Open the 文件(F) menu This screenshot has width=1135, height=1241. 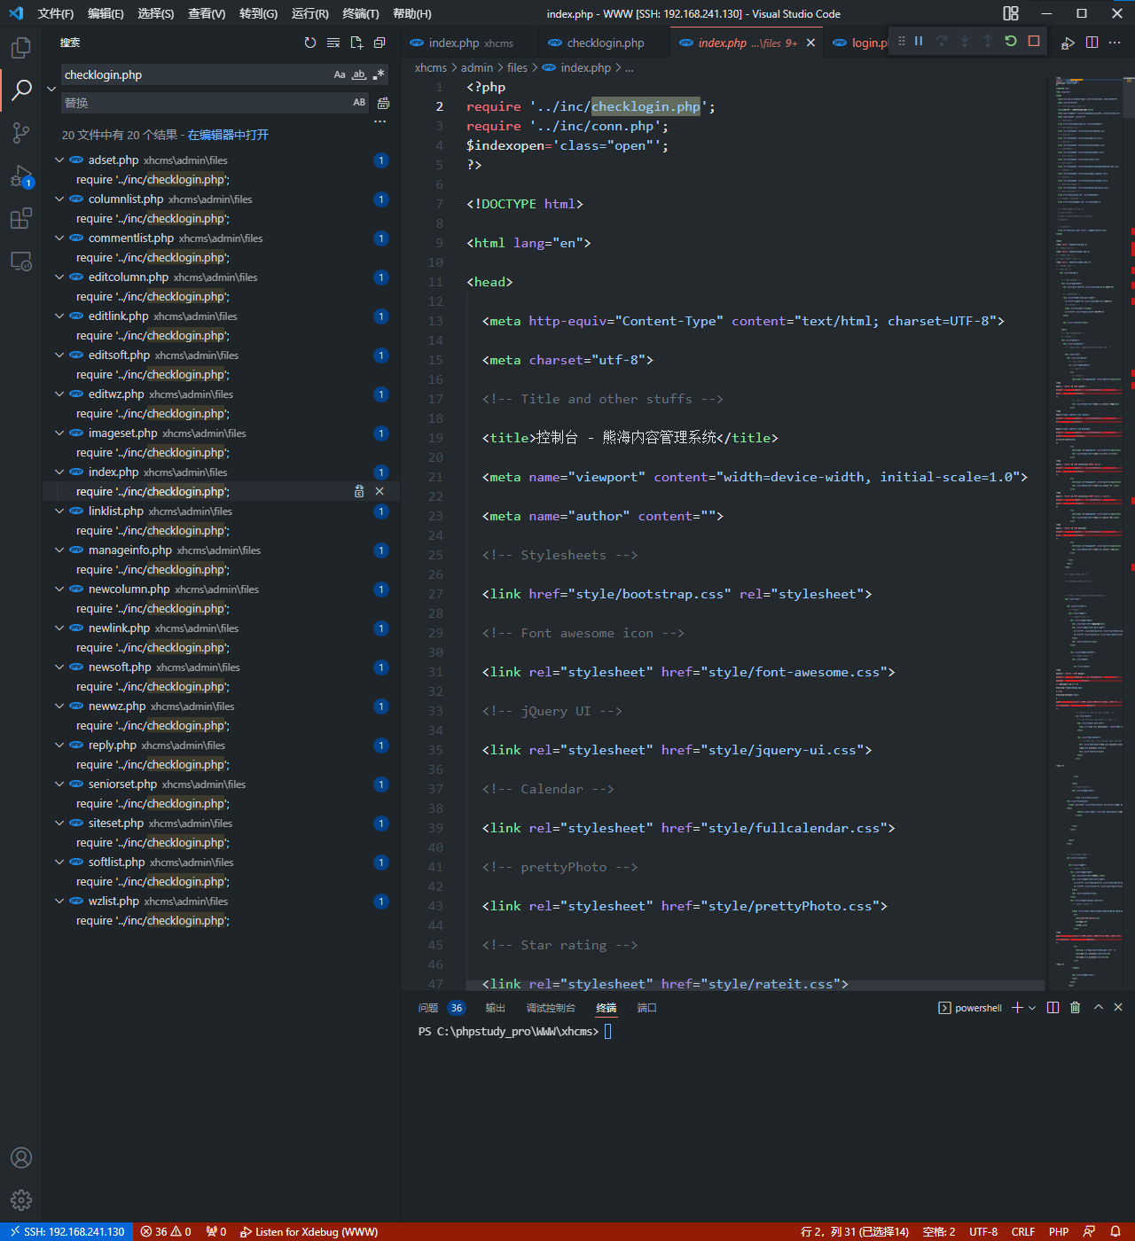click(x=56, y=13)
